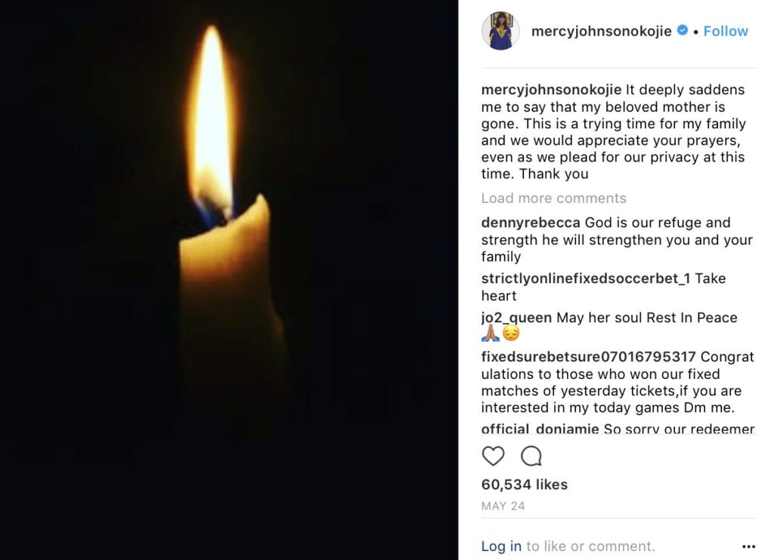Viewport: 774px width, 560px height.
Task: Follow mercyjohnsonokojie
Action: pos(725,31)
